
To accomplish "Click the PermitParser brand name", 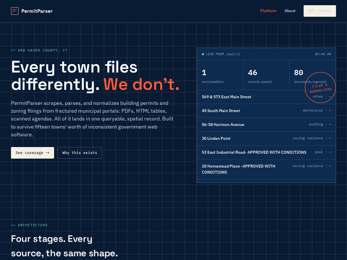I will click(37, 11).
